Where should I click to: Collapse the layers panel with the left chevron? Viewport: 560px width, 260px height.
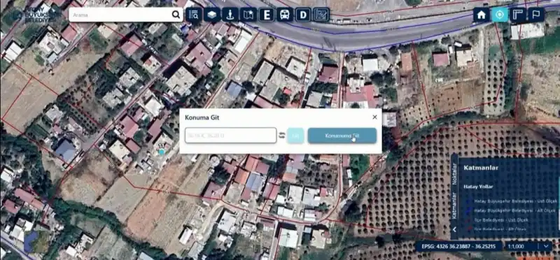click(454, 229)
